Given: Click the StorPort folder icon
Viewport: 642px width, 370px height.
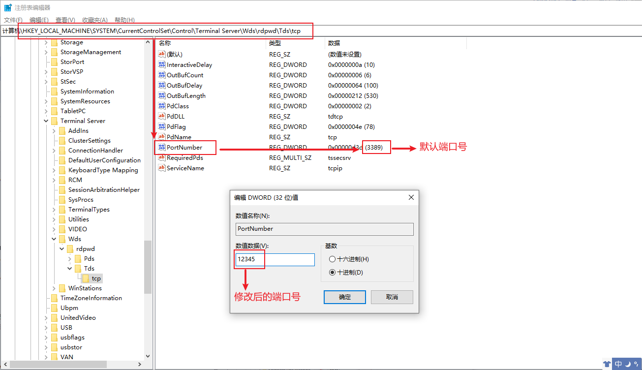Looking at the screenshot, I should 54,62.
